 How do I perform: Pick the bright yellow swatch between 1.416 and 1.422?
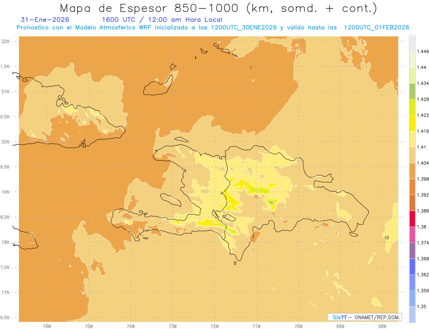click(x=412, y=123)
